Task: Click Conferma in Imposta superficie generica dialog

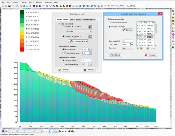Action: coord(115,55)
